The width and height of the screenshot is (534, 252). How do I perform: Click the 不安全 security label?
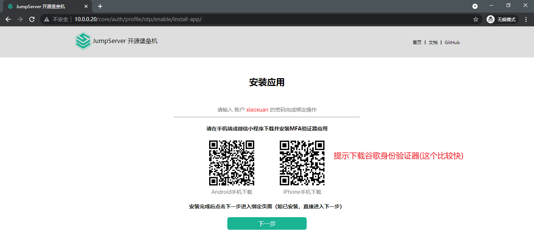click(x=60, y=19)
